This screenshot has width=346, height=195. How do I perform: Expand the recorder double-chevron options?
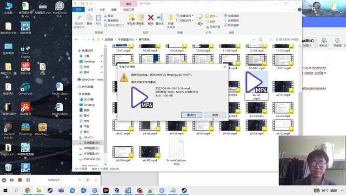[88, 180]
